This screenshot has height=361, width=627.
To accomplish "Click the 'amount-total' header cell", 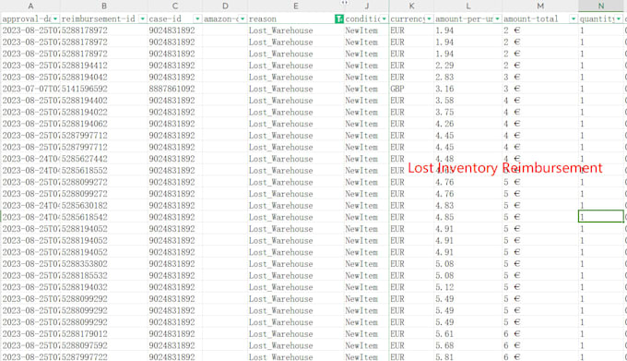I will click(x=540, y=18).
